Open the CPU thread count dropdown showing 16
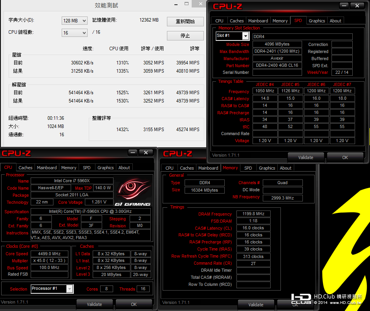The width and height of the screenshot is (370, 311). pyautogui.click(x=74, y=33)
